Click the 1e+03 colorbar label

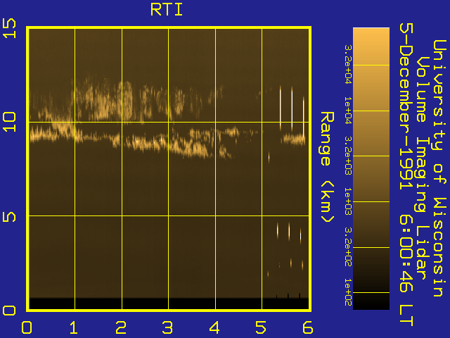(x=348, y=201)
